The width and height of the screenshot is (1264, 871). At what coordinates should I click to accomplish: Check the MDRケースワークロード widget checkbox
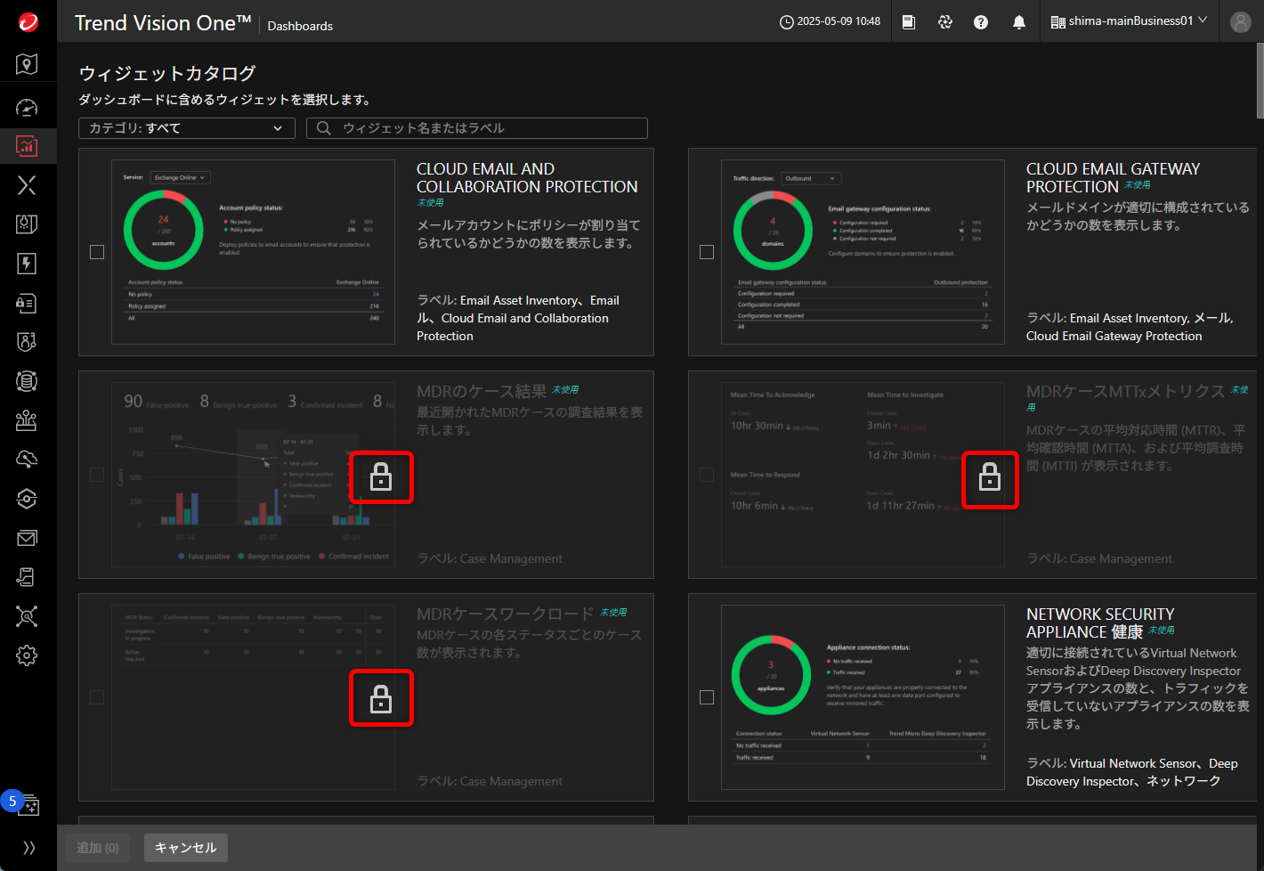coord(97,697)
